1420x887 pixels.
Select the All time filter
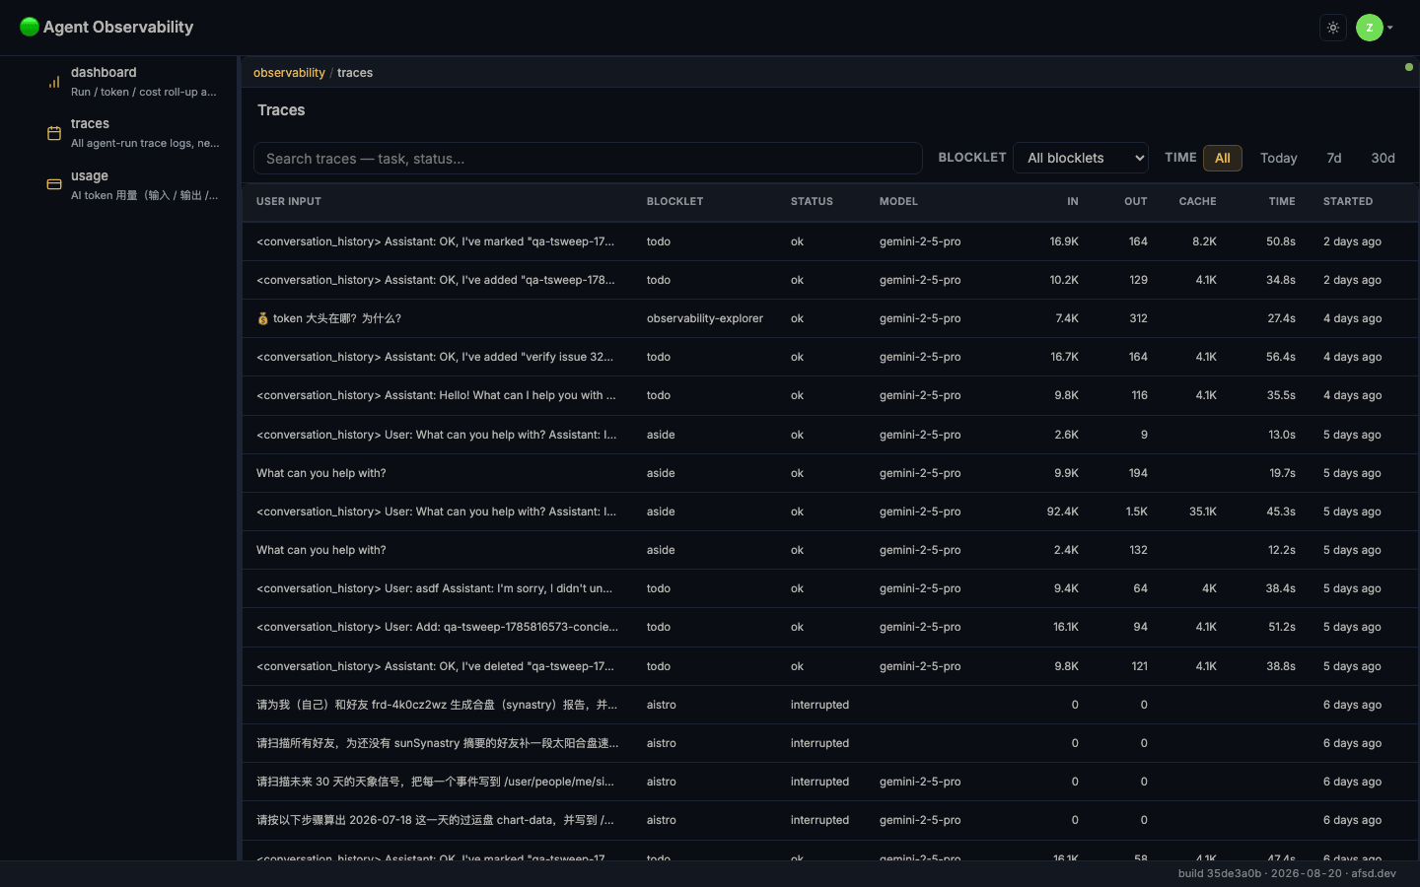coord(1223,158)
